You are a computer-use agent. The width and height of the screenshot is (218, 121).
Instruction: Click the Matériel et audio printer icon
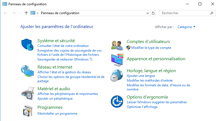(27, 92)
